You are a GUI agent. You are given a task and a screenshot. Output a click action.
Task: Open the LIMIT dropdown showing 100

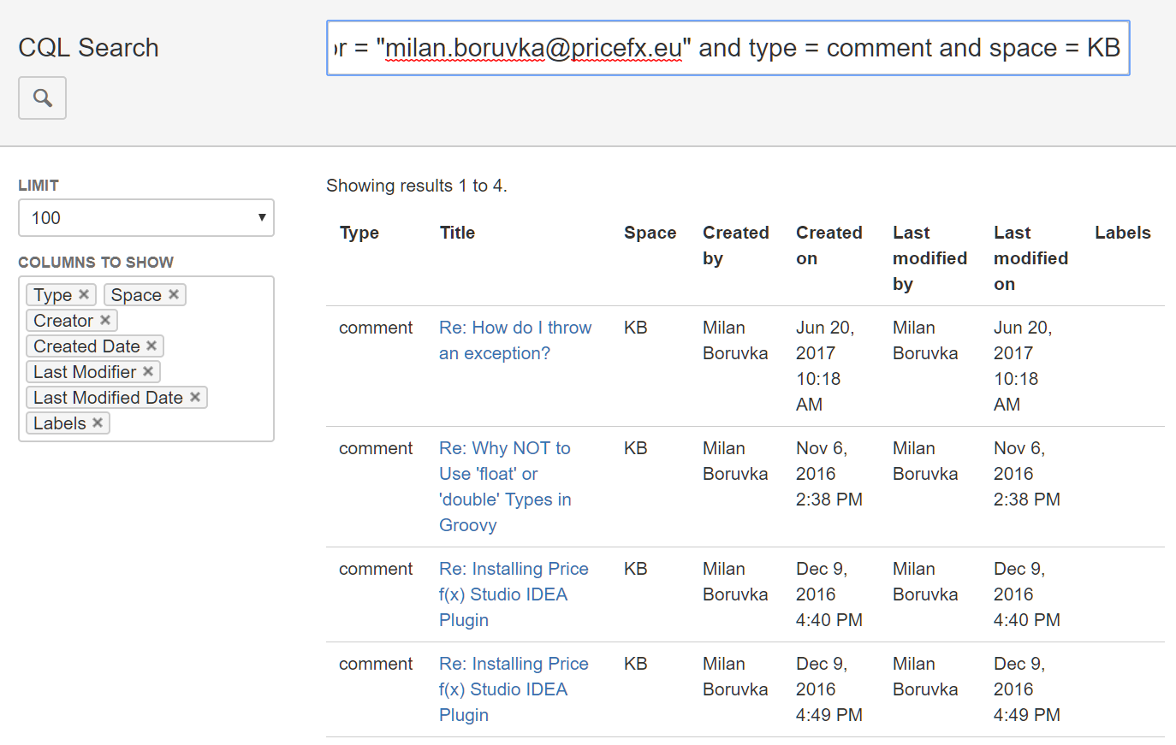point(146,218)
